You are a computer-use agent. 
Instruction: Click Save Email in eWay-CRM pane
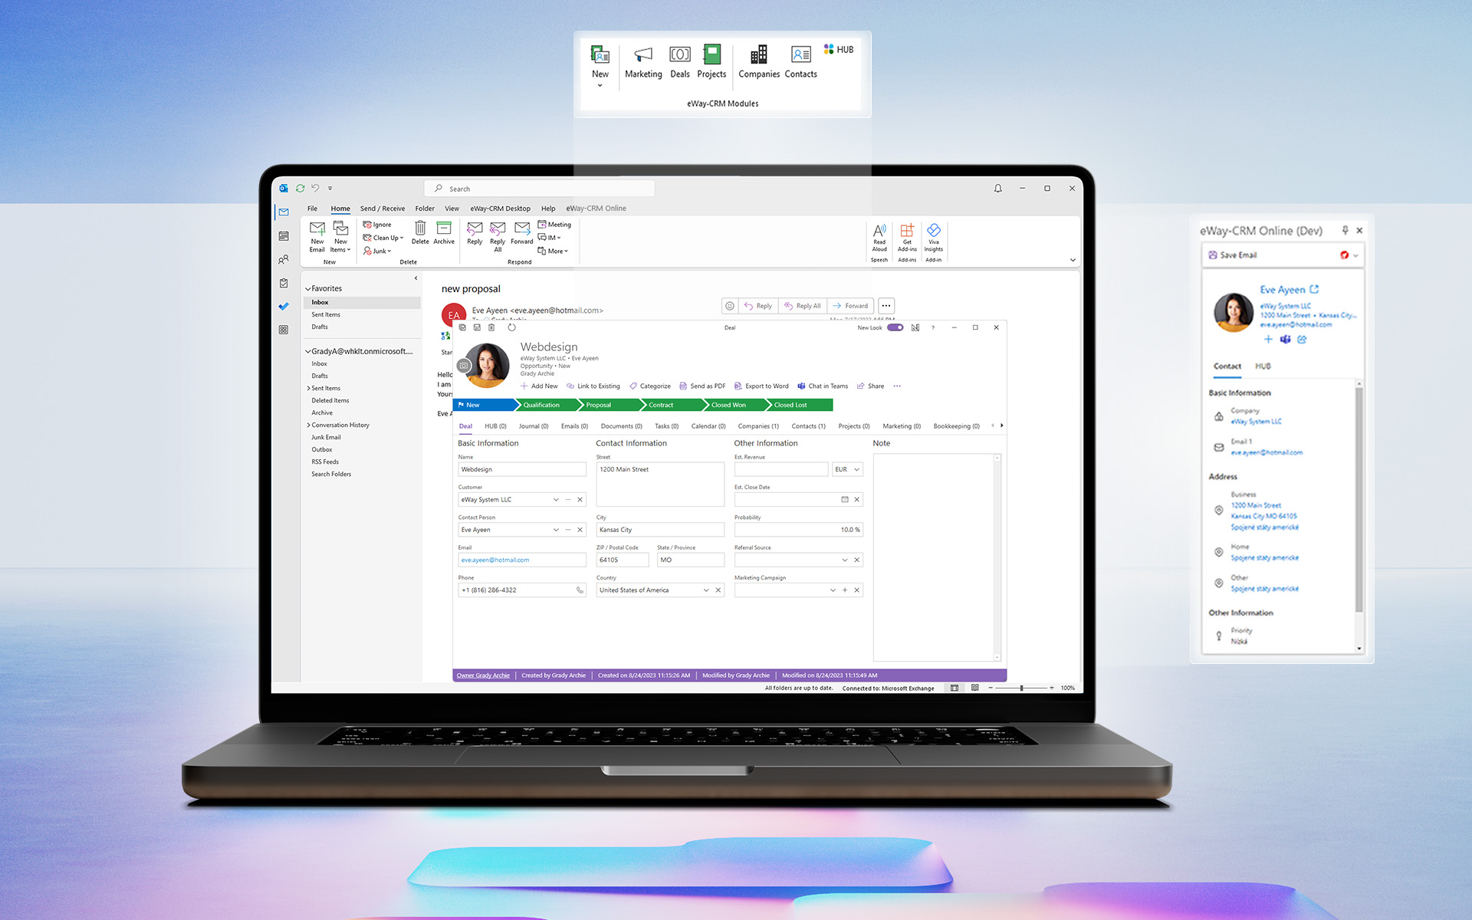tap(1233, 255)
